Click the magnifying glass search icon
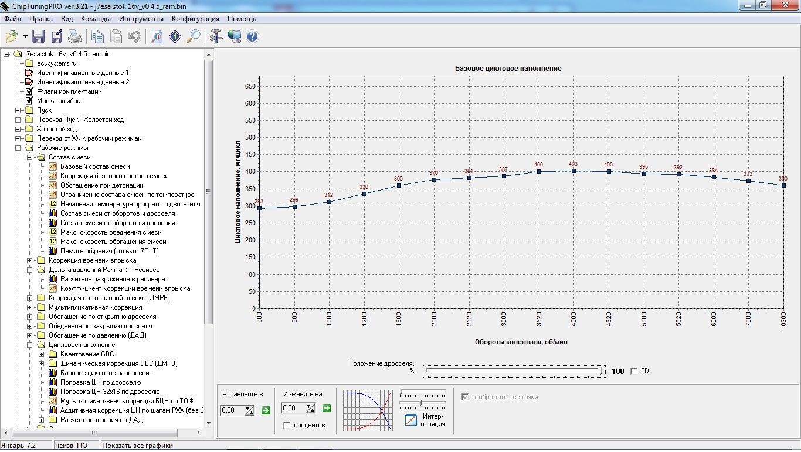The width and height of the screenshot is (801, 452). pos(194,37)
